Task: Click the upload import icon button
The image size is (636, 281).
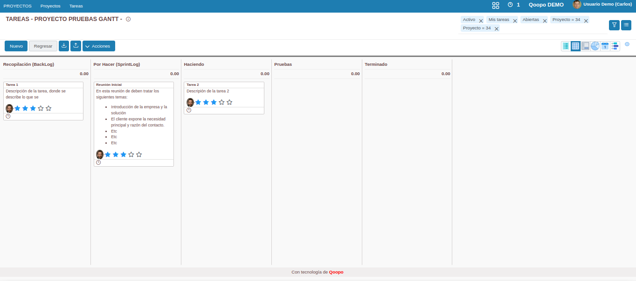Action: pos(76,46)
